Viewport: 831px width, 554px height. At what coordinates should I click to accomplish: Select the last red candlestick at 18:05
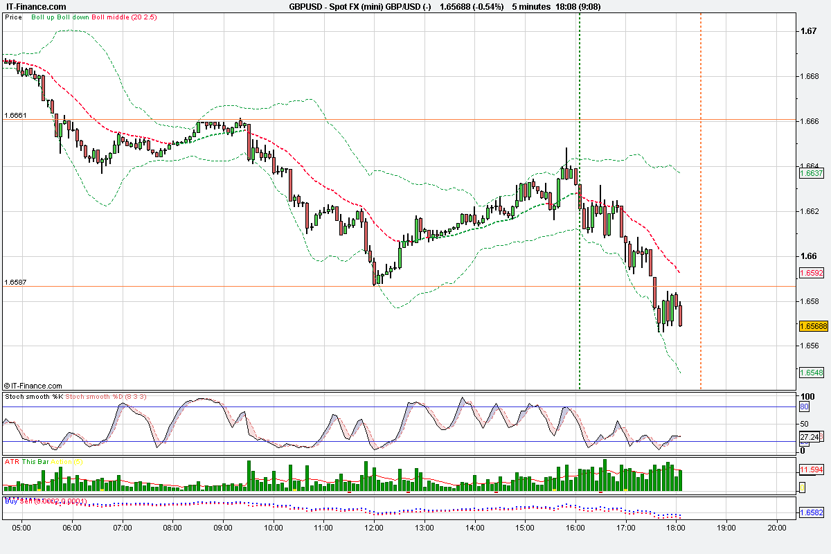coord(681,315)
